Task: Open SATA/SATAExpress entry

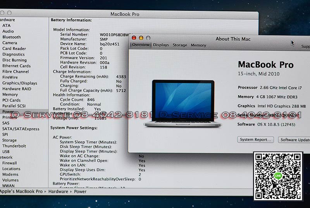Action: click(21, 129)
